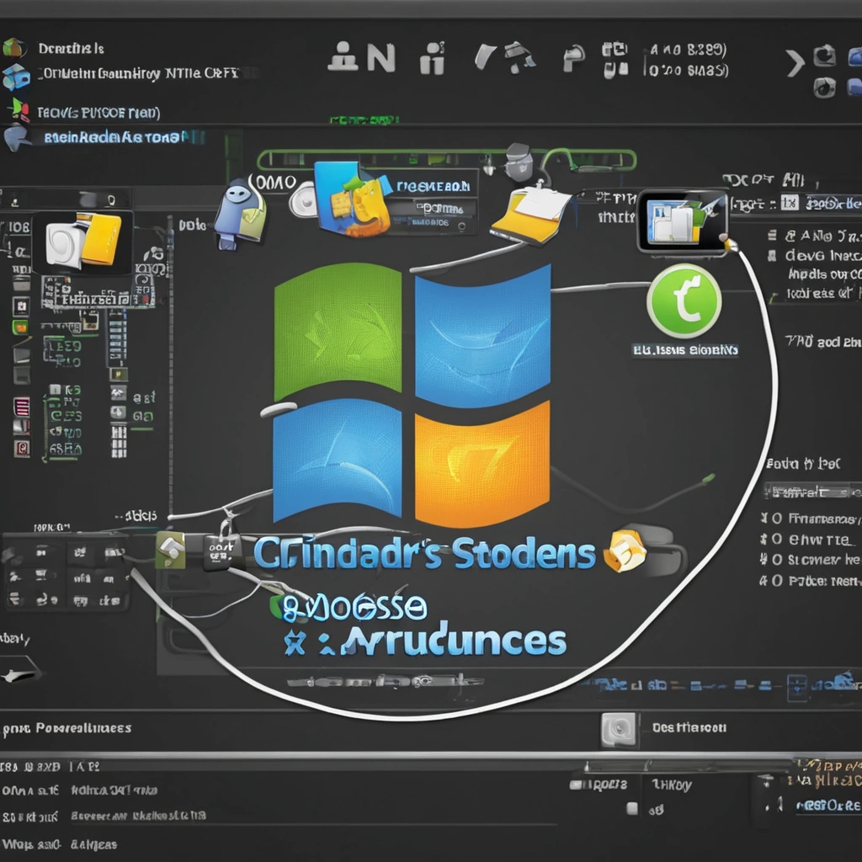Select the 'Stcmerr' radio option
The image size is (862, 862).
776,560
